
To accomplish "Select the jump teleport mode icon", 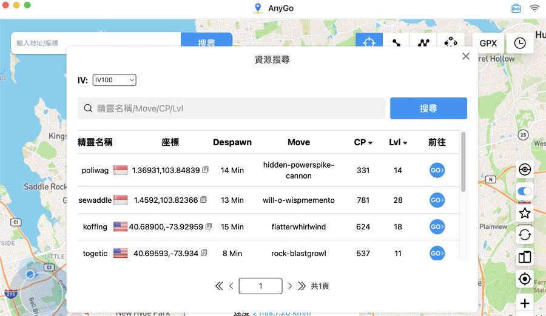I will pyautogui.click(x=450, y=43).
